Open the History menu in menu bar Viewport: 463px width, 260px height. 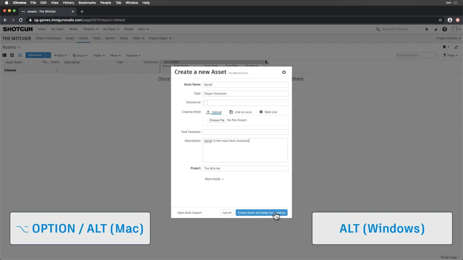pyautogui.click(x=68, y=3)
